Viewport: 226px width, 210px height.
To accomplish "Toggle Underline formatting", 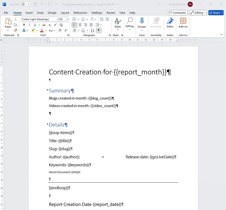I will pos(35,25).
